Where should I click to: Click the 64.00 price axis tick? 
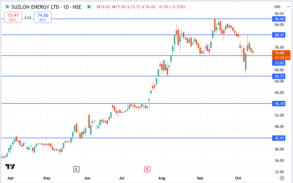click(279, 81)
